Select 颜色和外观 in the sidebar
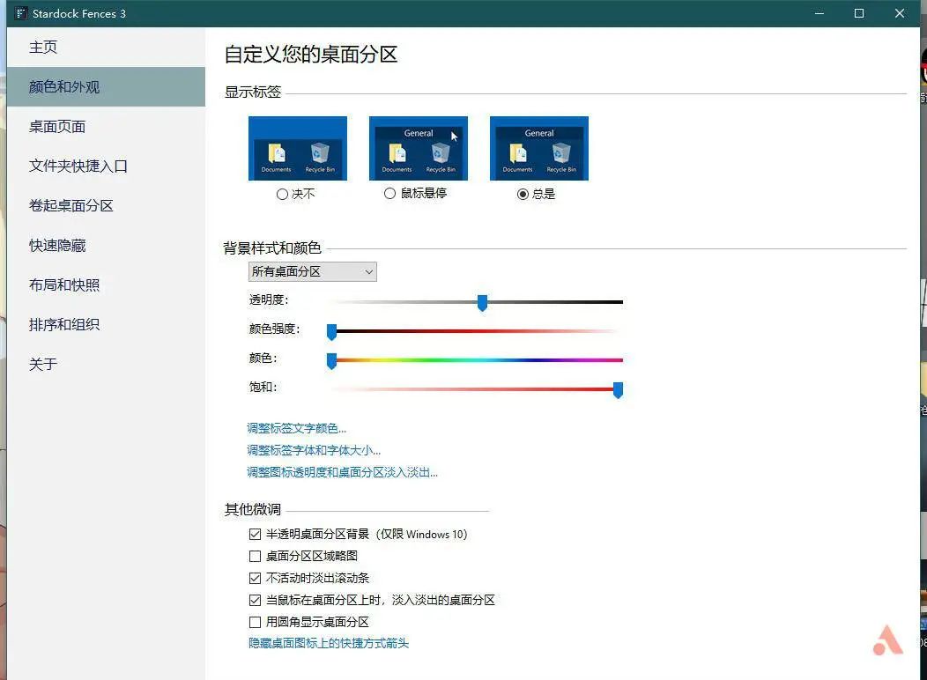This screenshot has height=680, width=927. click(106, 87)
